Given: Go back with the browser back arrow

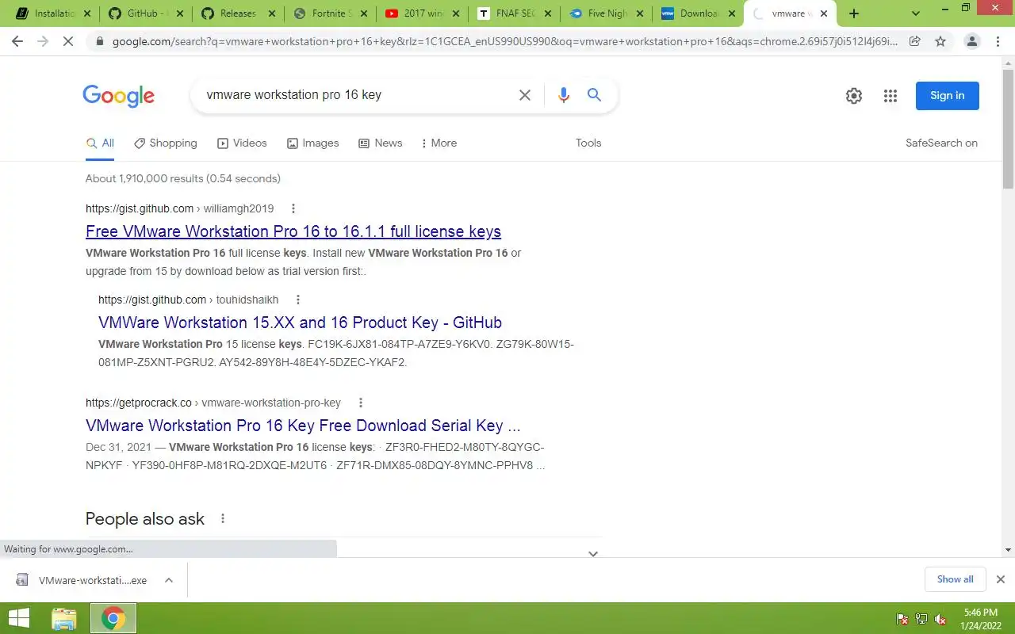Looking at the screenshot, I should [x=17, y=41].
